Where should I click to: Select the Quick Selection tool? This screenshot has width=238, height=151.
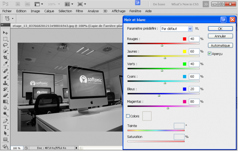point(5,51)
